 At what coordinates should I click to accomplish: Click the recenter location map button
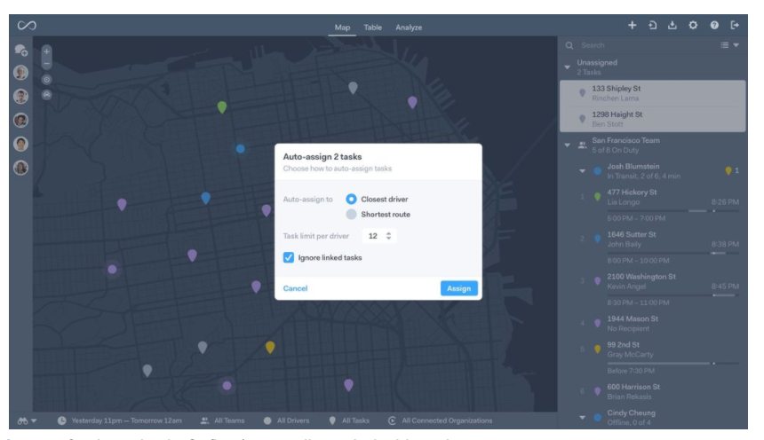47,79
